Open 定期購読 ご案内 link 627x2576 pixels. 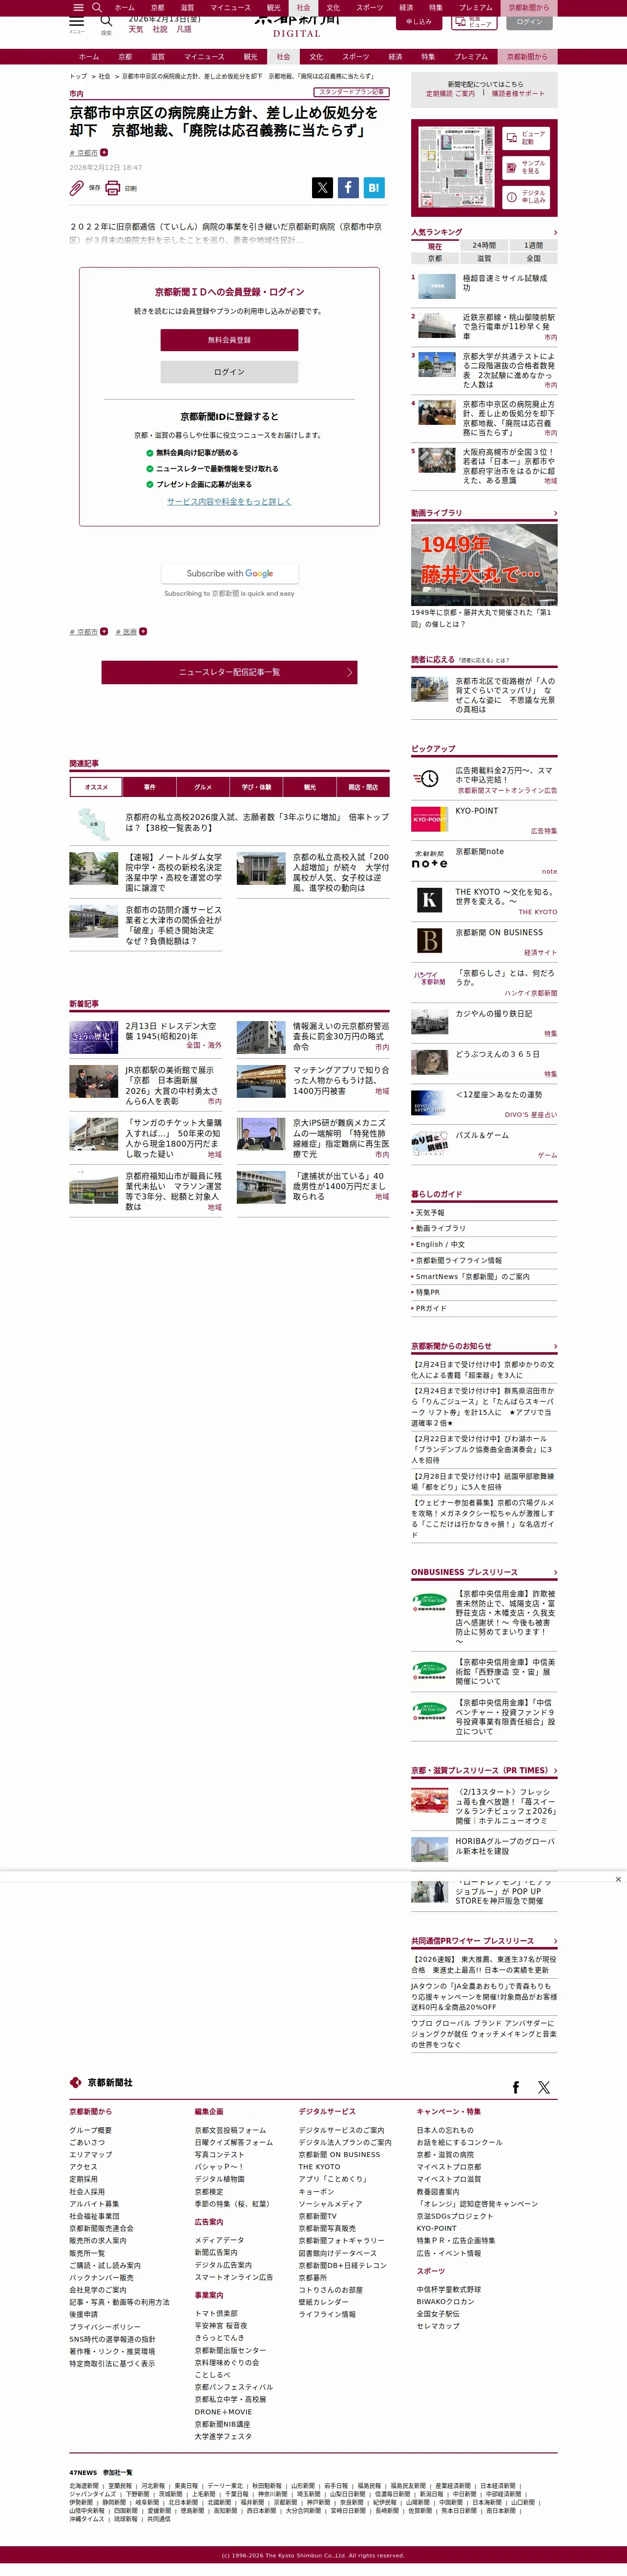[451, 94]
